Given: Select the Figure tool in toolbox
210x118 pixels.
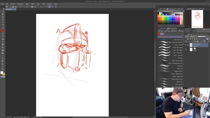Looking at the screenshot, I should click(3, 56).
